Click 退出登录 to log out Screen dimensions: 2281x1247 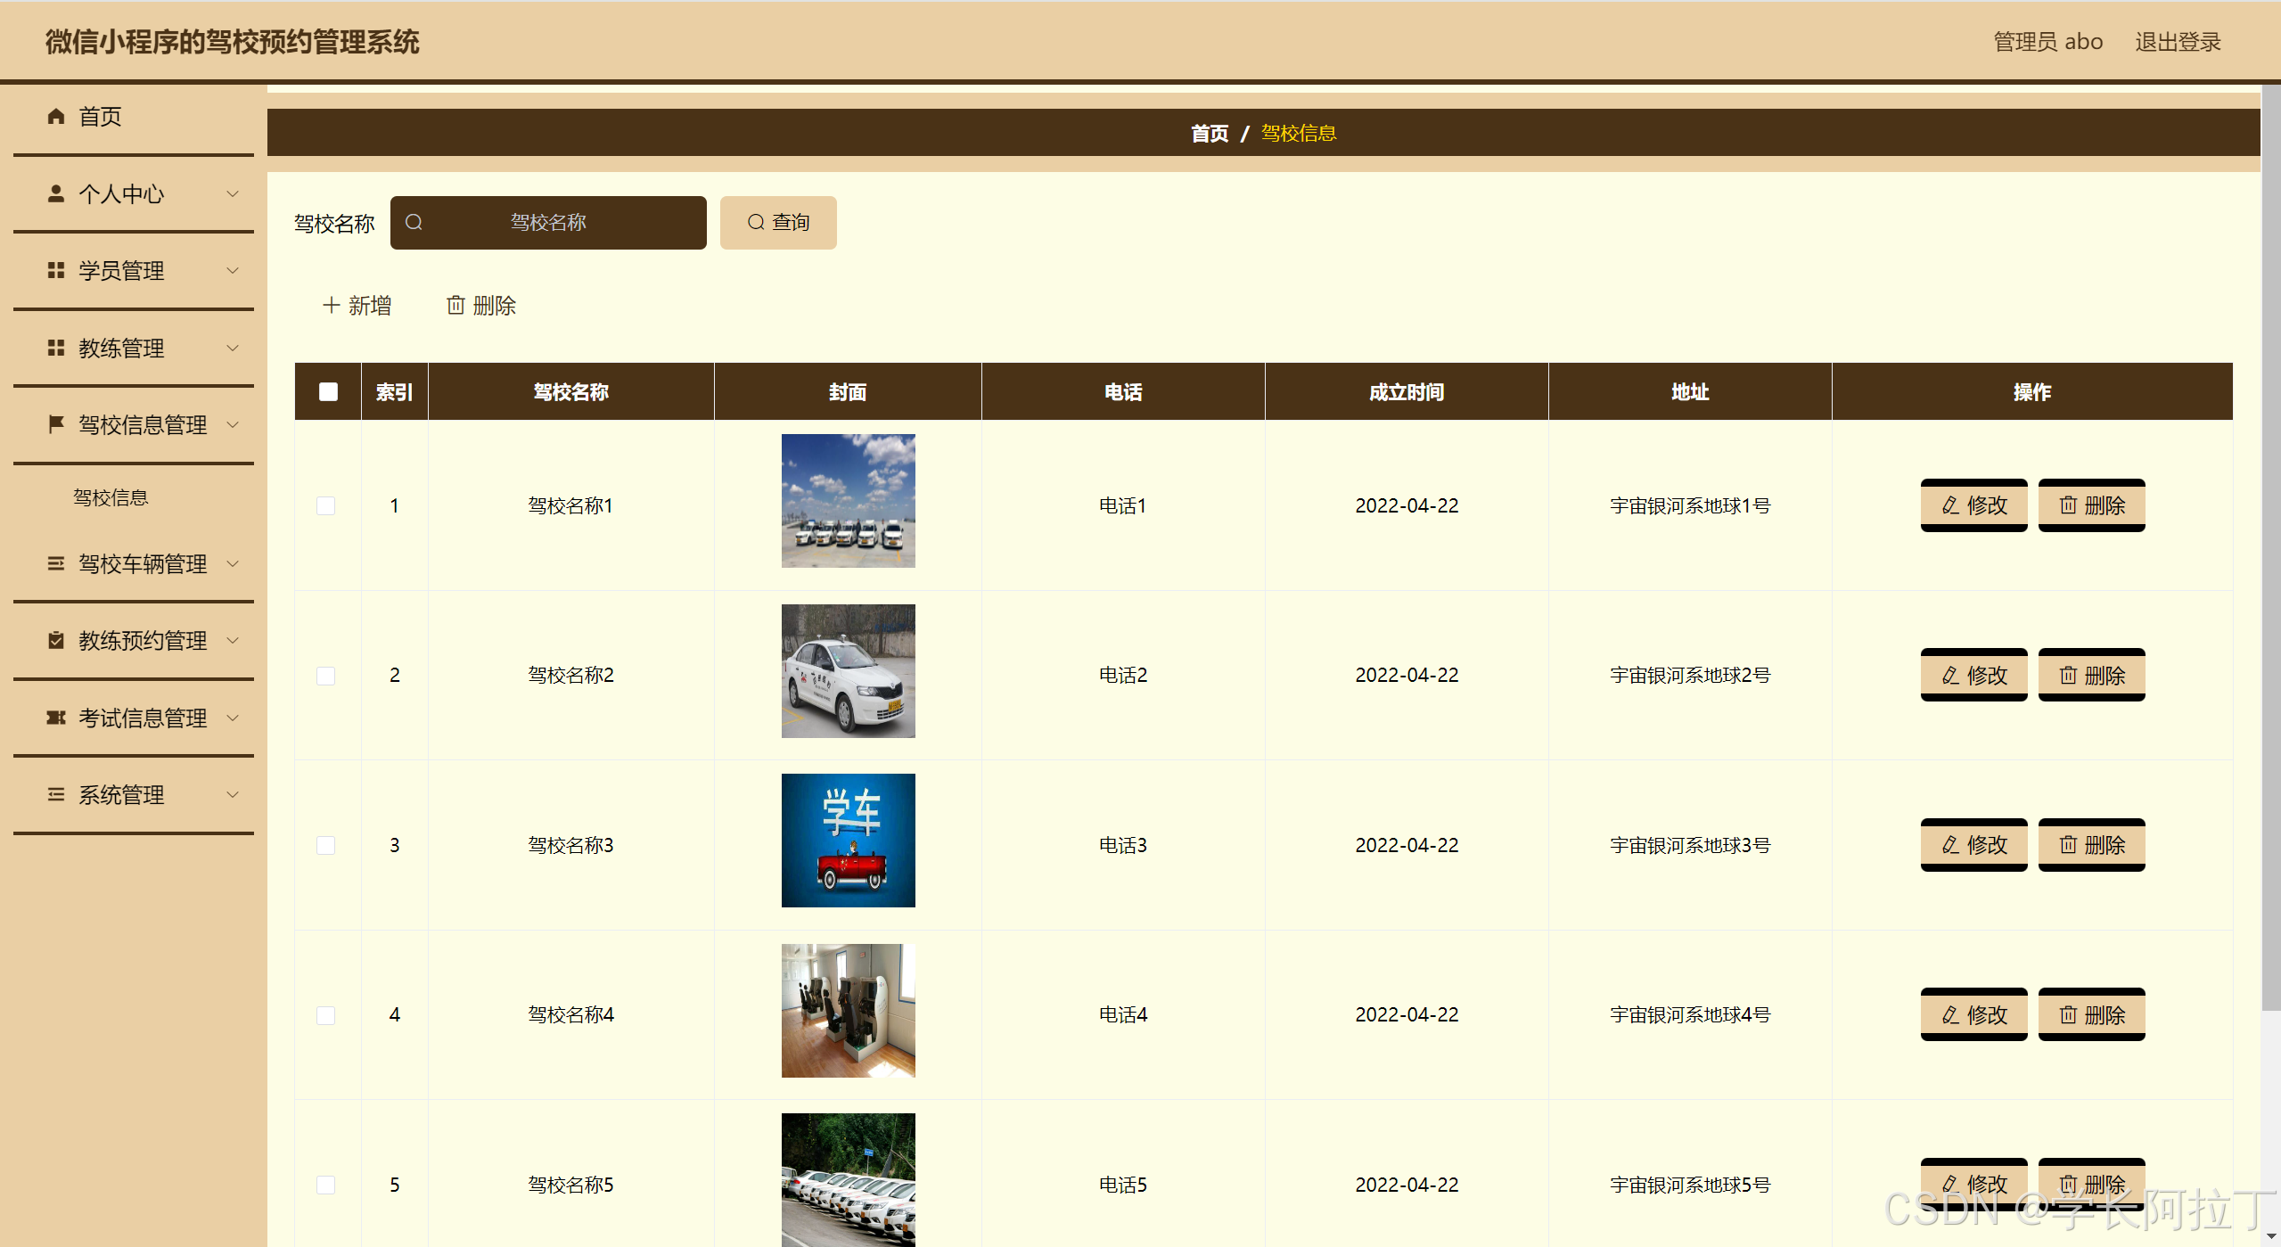(x=2178, y=42)
